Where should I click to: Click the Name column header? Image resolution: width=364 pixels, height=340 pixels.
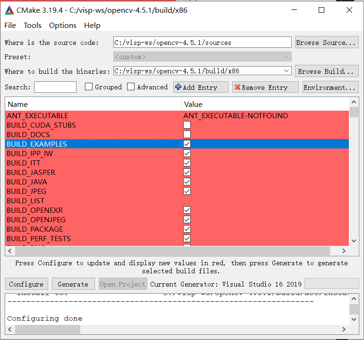(x=93, y=104)
